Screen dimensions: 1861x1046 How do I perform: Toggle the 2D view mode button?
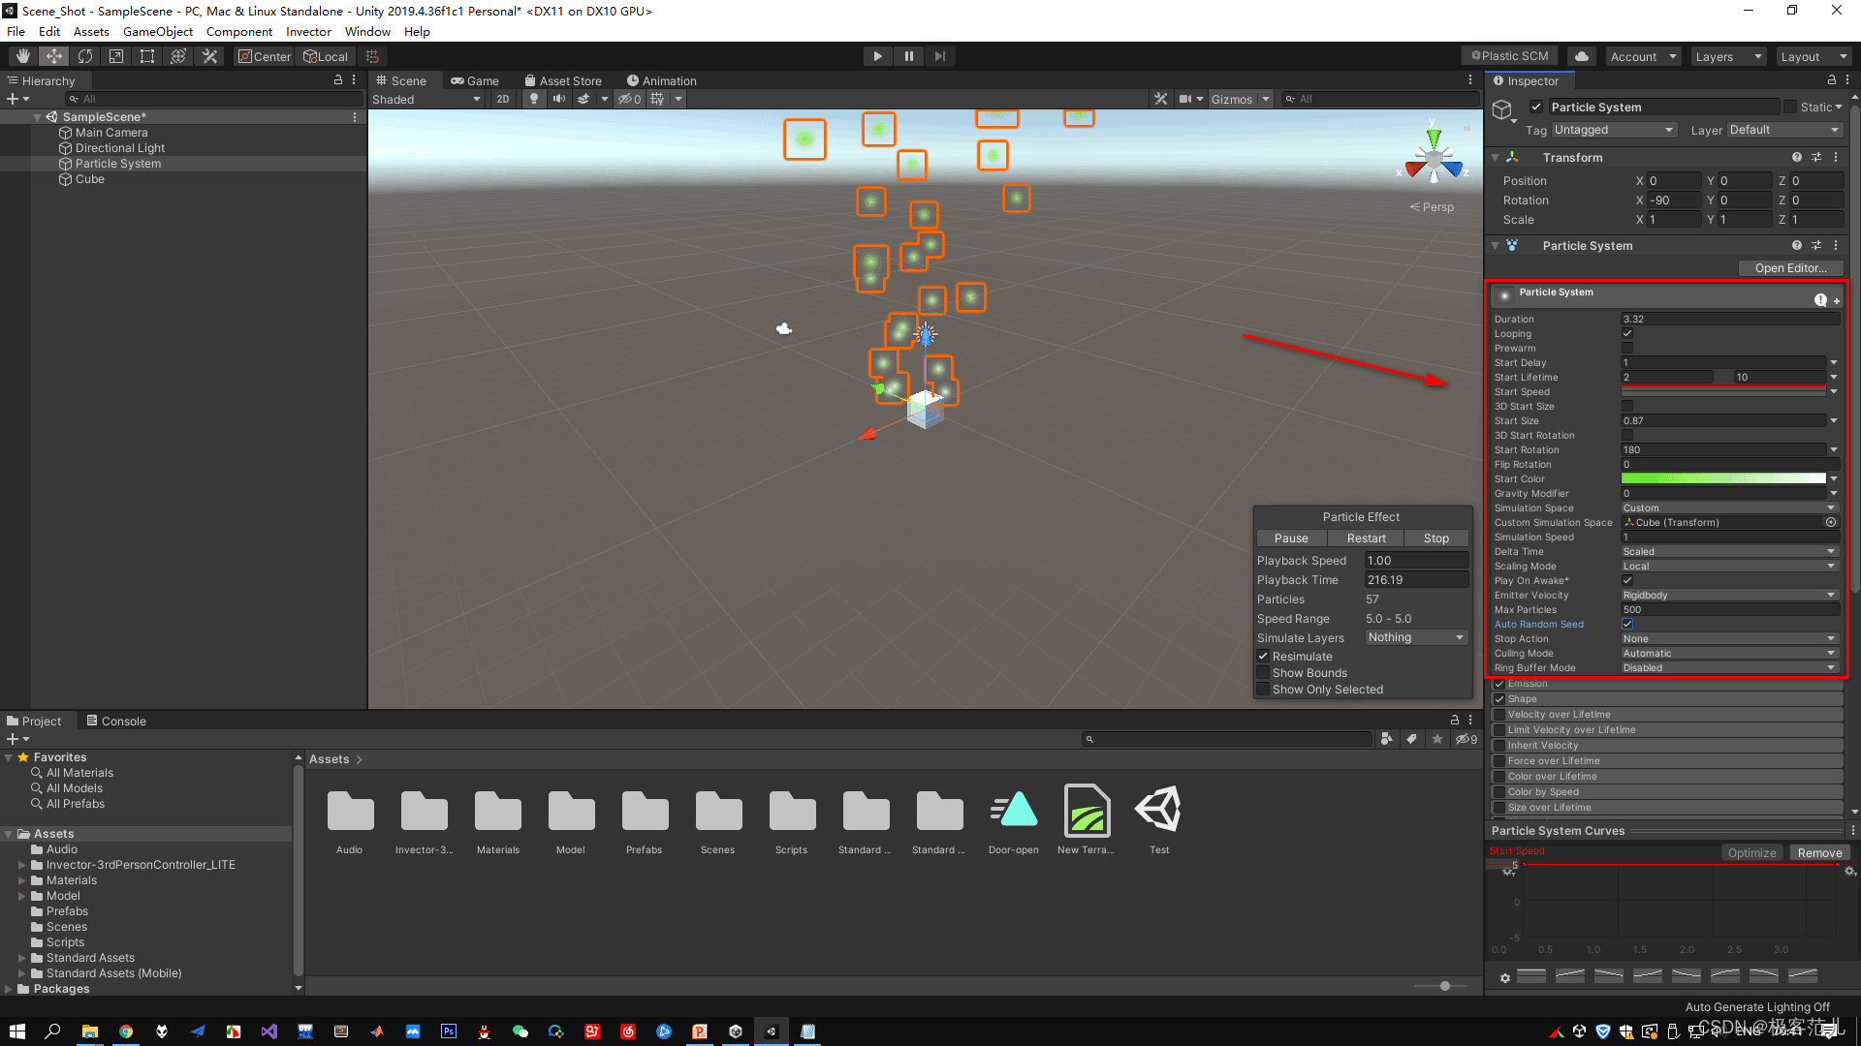(x=502, y=99)
